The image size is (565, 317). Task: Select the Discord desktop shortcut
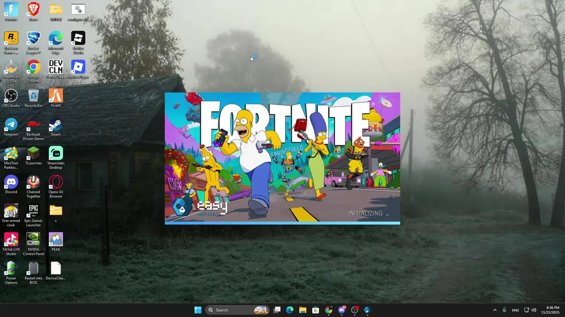[11, 184]
